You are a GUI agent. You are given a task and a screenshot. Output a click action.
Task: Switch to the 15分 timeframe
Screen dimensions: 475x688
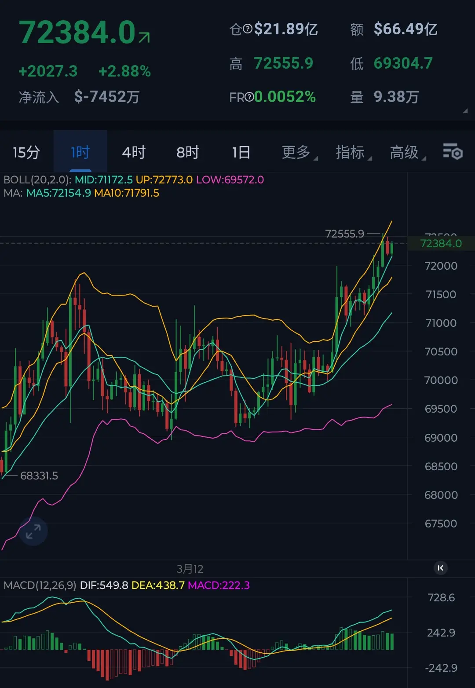pyautogui.click(x=26, y=152)
